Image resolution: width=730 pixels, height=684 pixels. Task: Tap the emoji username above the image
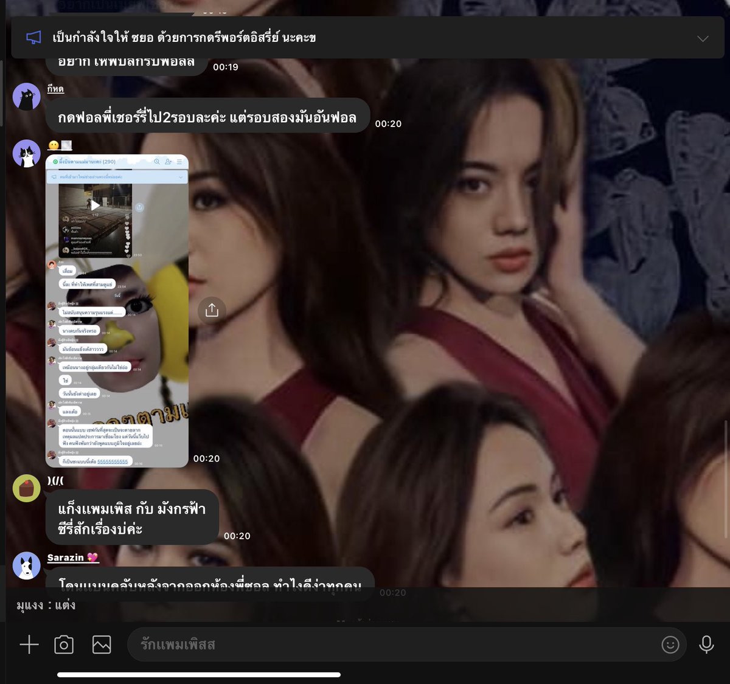tap(60, 145)
